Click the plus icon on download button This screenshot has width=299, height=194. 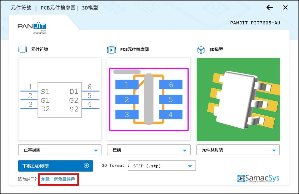pyautogui.click(x=86, y=166)
